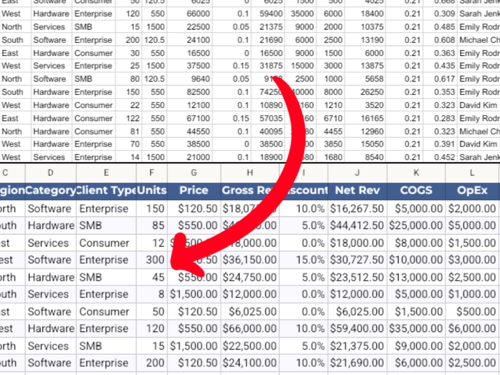The height and width of the screenshot is (375, 500).
Task: Select the $24,100.00 gross revenue cell
Action: point(250,363)
